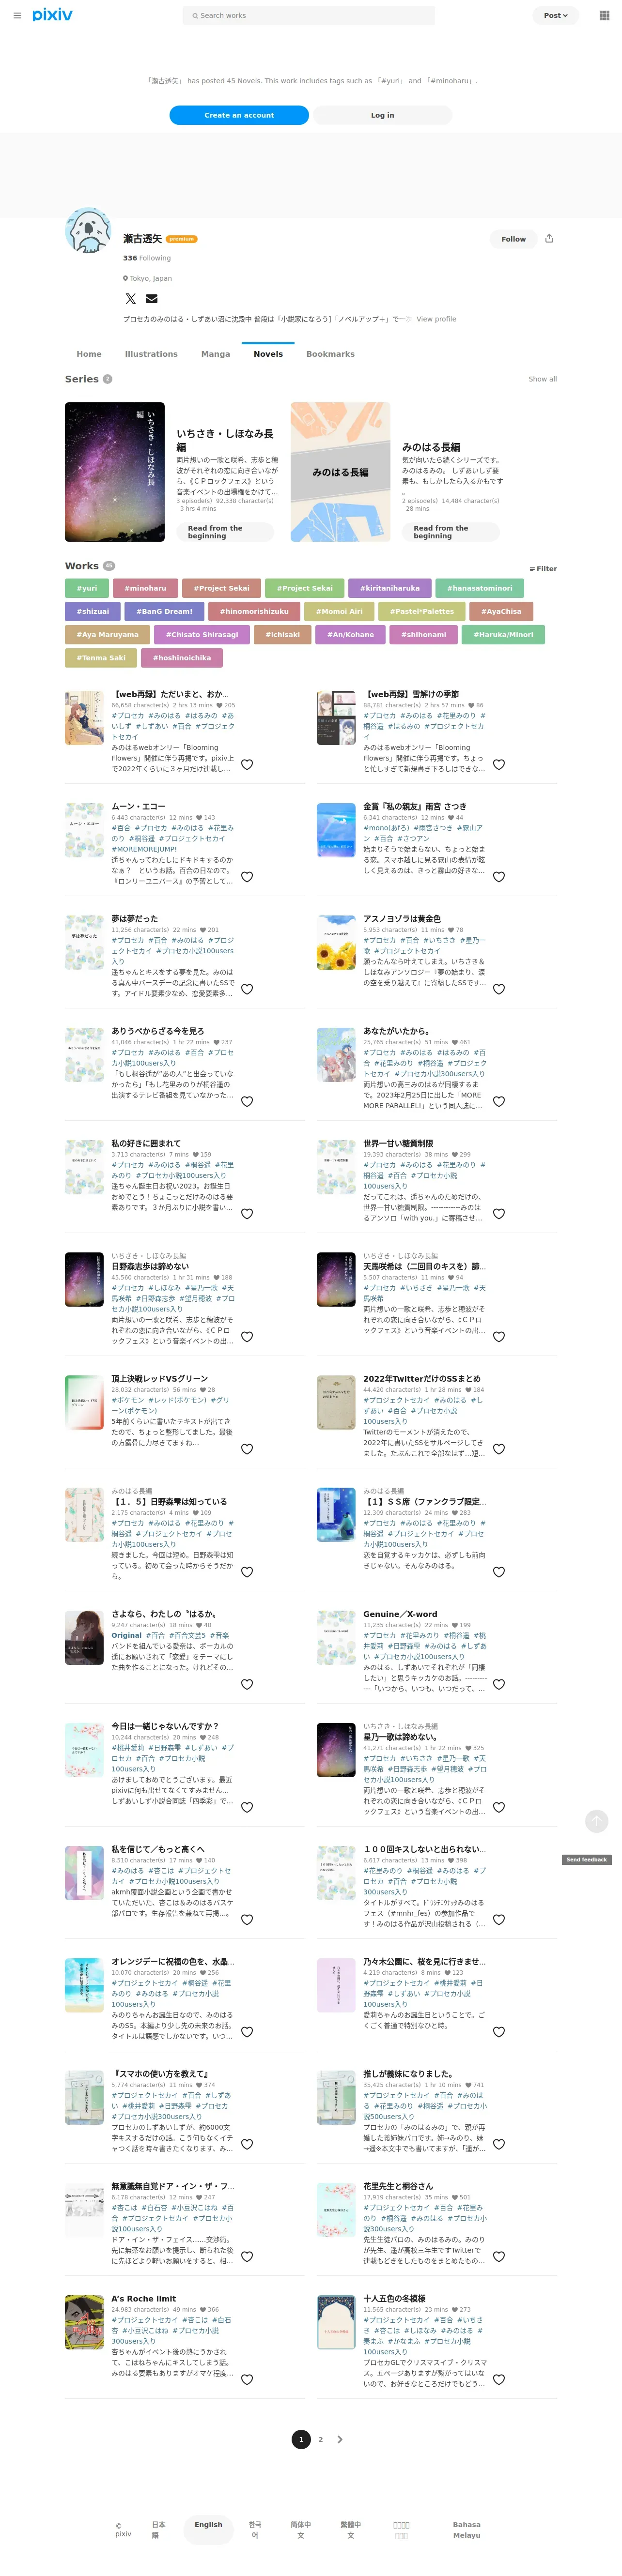
Task: Open the works Filter menu
Action: click(x=543, y=569)
